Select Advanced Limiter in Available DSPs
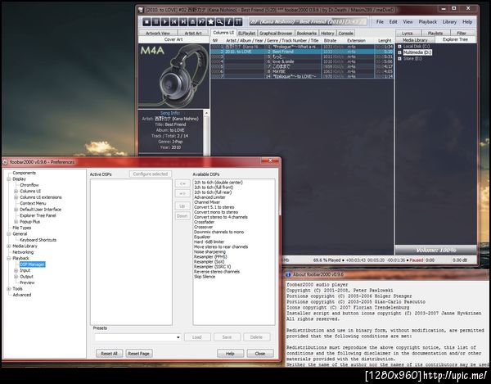 [209, 197]
